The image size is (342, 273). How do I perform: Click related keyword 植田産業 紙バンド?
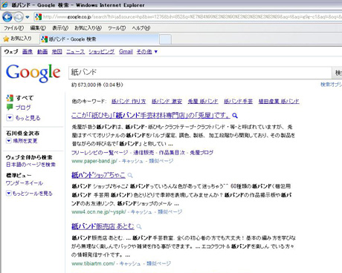[279, 101]
